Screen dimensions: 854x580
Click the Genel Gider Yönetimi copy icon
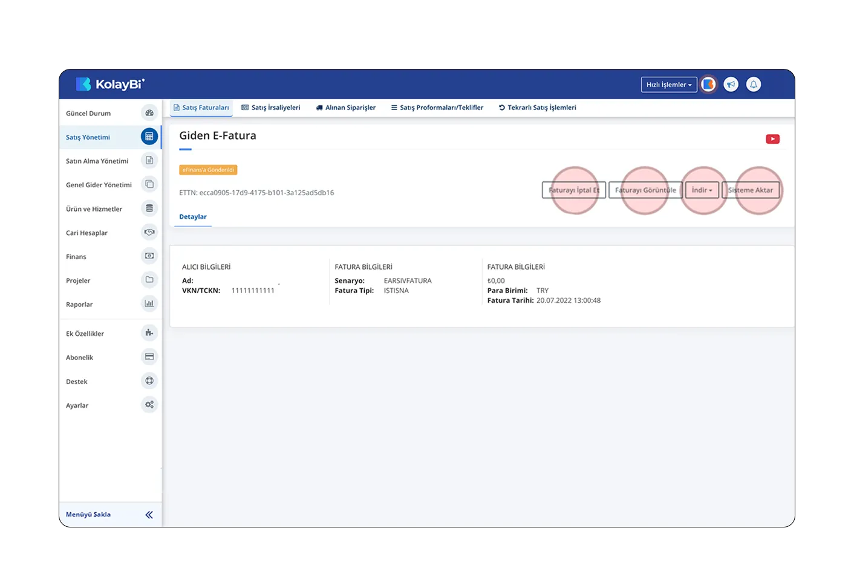pyautogui.click(x=149, y=184)
